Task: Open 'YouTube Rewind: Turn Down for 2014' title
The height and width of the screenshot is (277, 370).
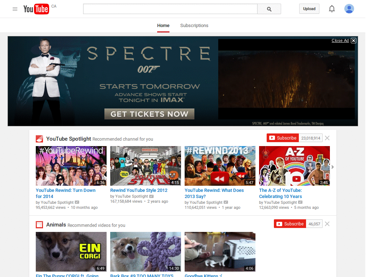Action: click(x=66, y=193)
